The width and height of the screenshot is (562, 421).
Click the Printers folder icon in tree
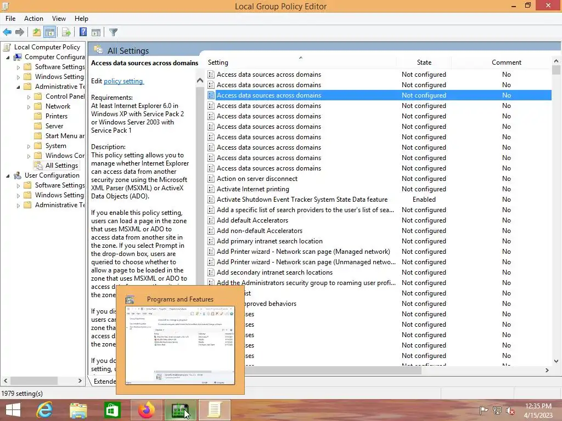click(x=38, y=116)
